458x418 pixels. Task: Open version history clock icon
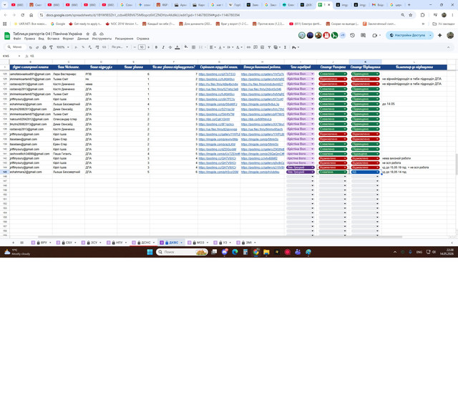(353, 35)
